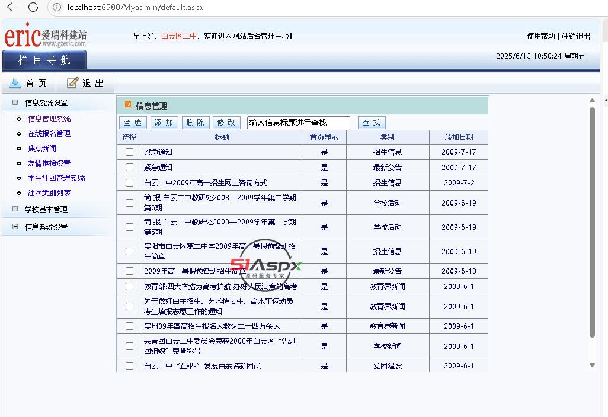Expand the 学校基本管理 tree node
Screen dimensions: 608x417
(15, 209)
